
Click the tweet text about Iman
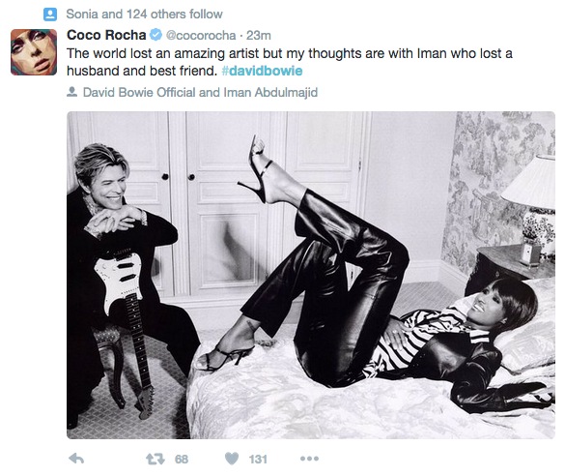[290, 62]
